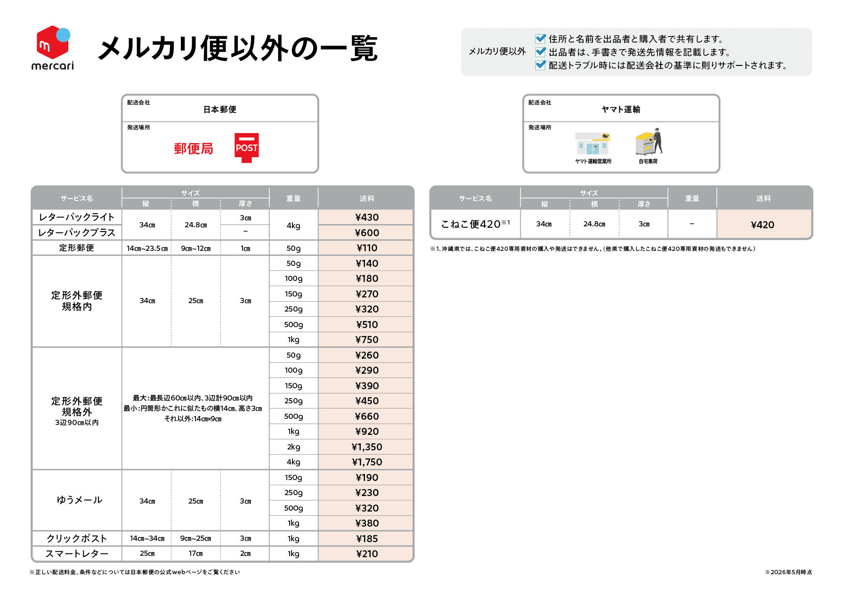Click the メルカリ便以外 label in the notice box
Image resolution: width=843 pixels, height=601 pixels.
point(497,51)
